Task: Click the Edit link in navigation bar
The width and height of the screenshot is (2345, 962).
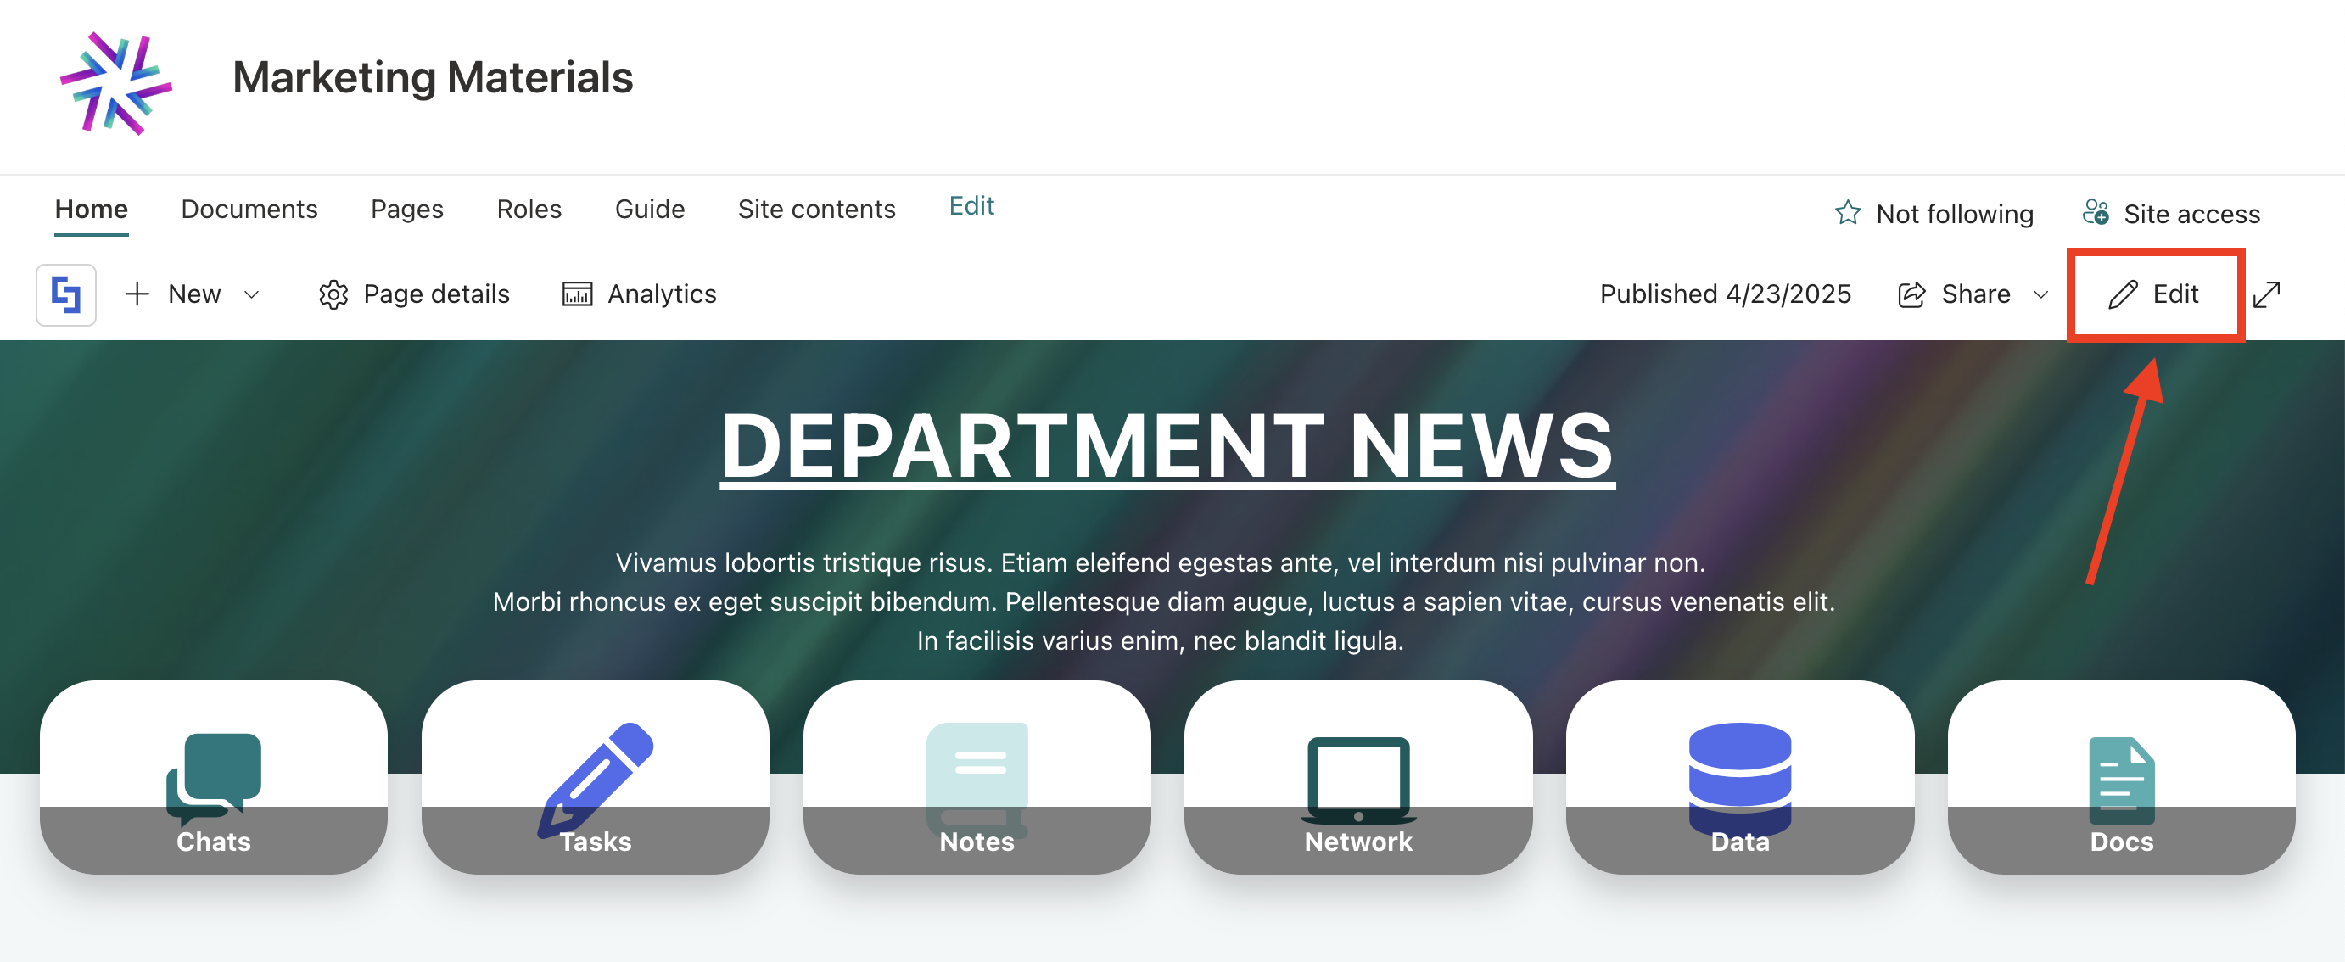Action: pos(971,207)
